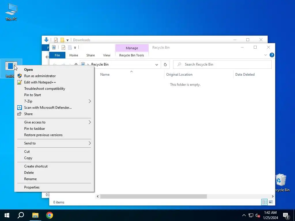Open the network status tray icon
This screenshot has width=295, height=221.
pos(251,215)
